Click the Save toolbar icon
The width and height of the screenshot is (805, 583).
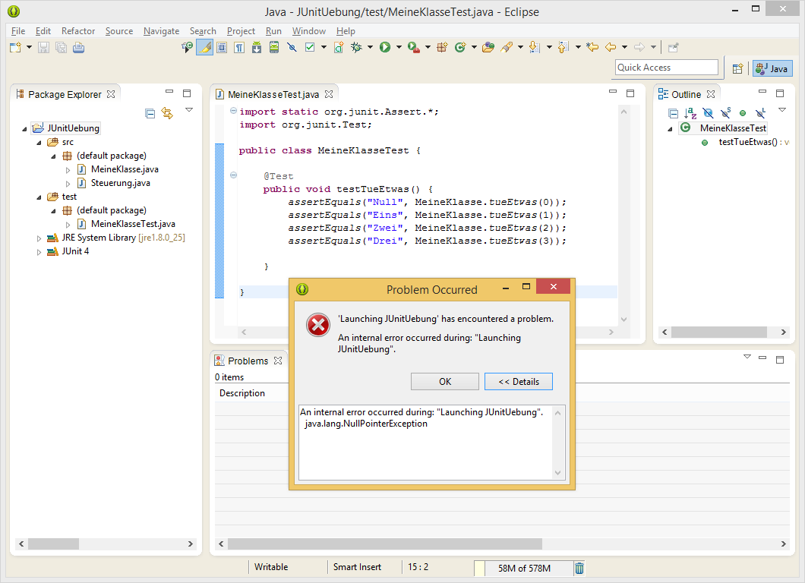pyautogui.click(x=43, y=48)
